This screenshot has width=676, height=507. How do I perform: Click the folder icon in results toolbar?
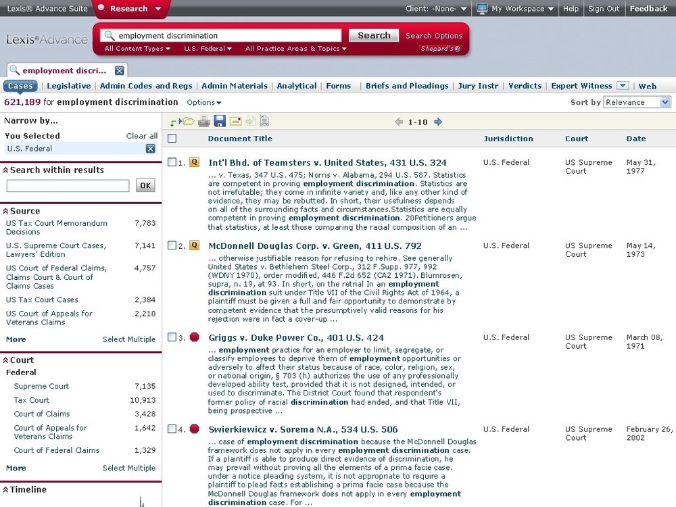(189, 122)
